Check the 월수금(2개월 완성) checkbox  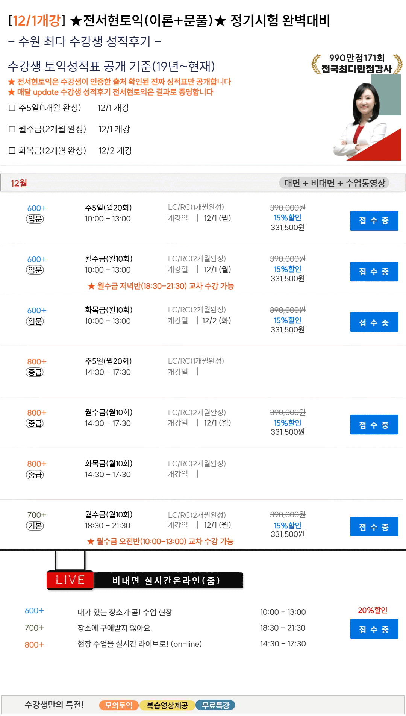[12, 129]
